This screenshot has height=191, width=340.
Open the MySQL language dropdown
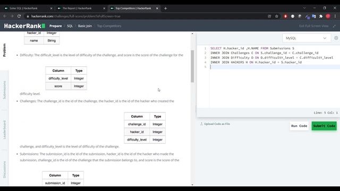307,38
